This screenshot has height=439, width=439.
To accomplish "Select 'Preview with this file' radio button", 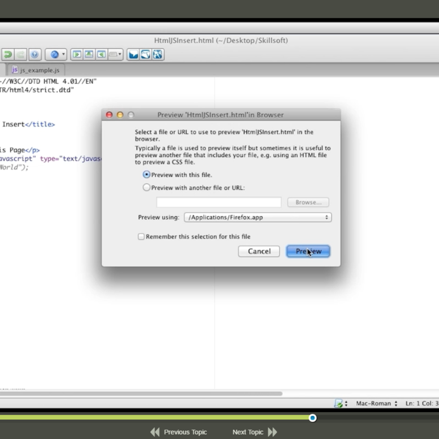I will (147, 175).
